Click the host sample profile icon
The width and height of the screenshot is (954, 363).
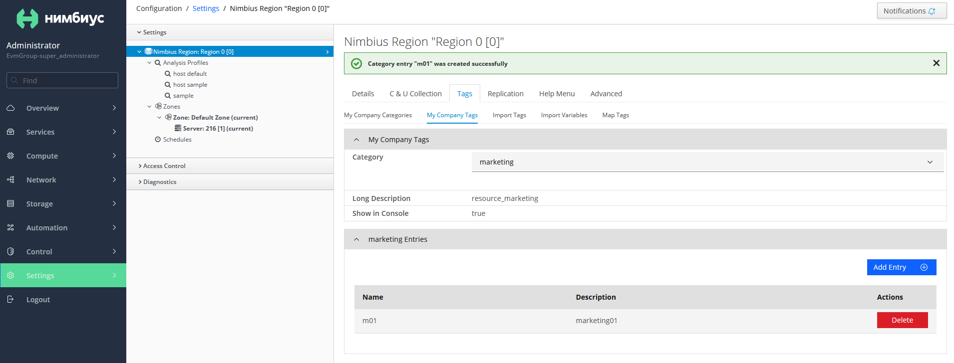point(168,85)
